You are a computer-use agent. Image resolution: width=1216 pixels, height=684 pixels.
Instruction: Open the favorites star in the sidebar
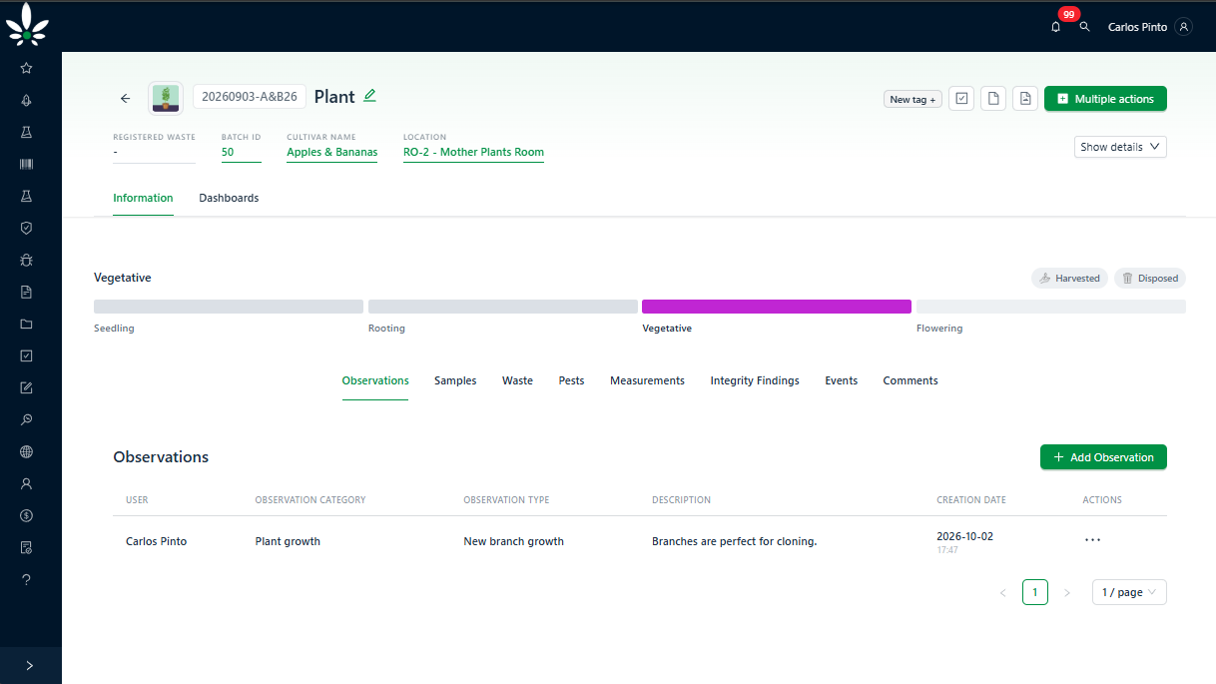[x=26, y=68]
